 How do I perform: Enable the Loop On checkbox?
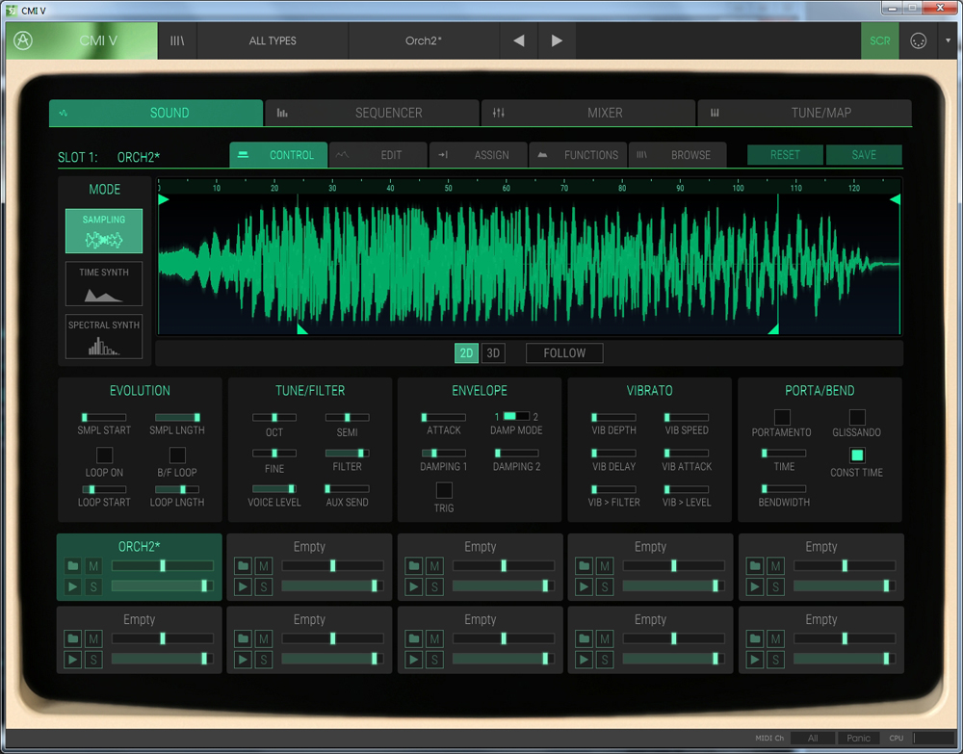104,455
